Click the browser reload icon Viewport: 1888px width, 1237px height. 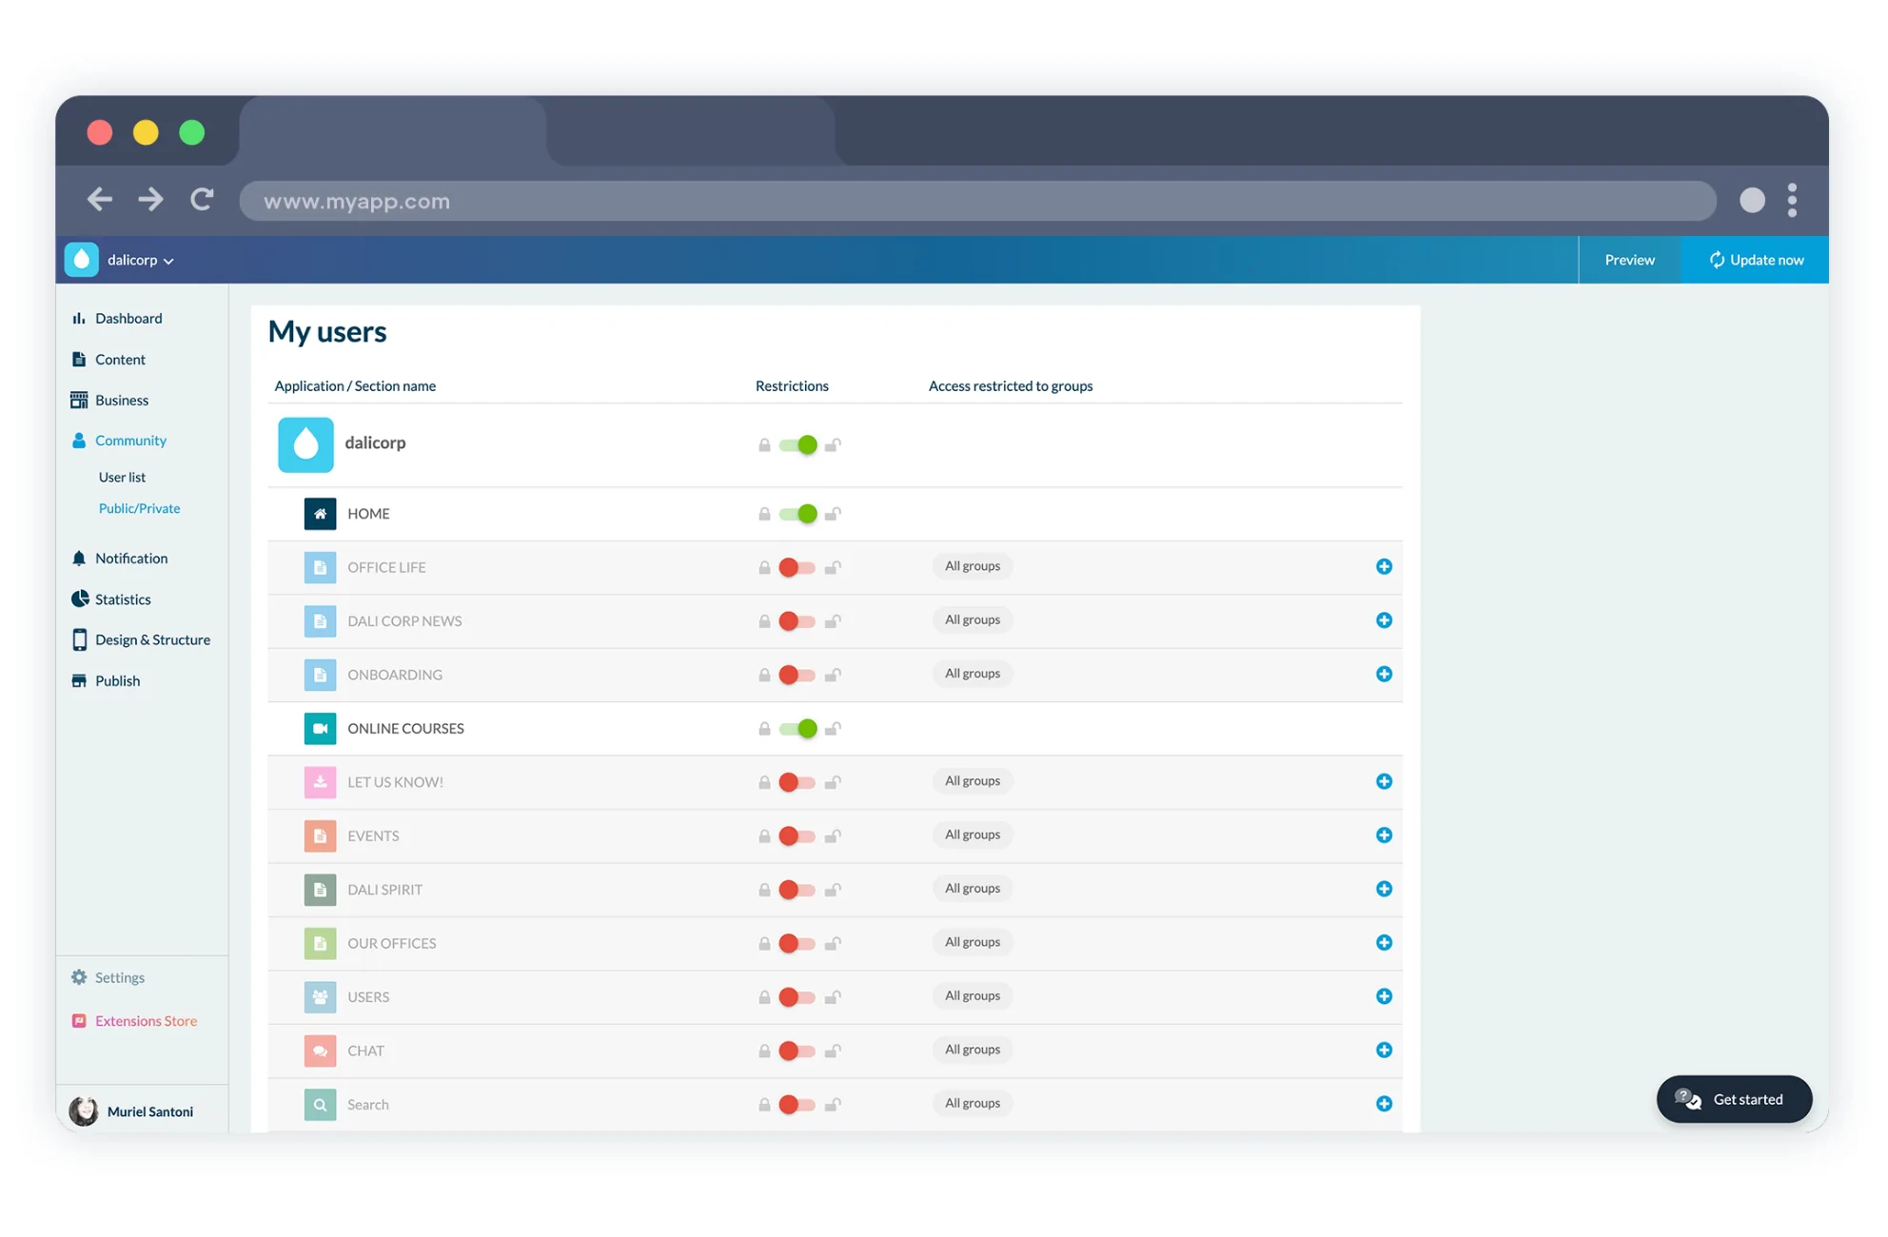coord(202,200)
